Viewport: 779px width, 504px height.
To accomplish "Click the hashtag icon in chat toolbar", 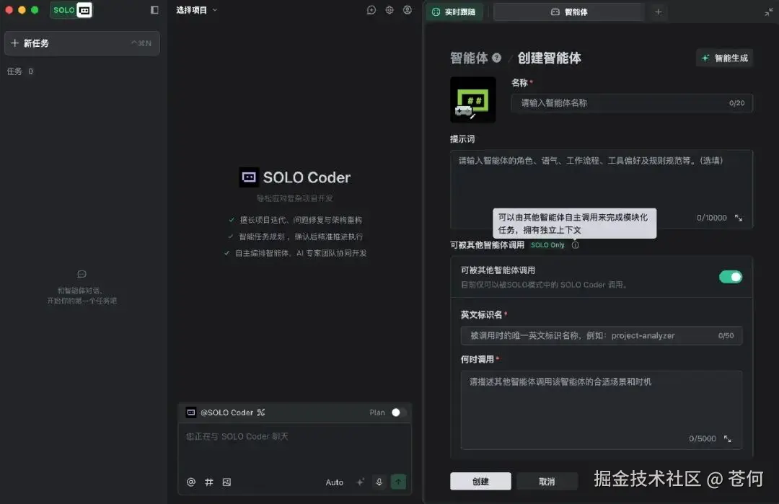I will click(208, 482).
